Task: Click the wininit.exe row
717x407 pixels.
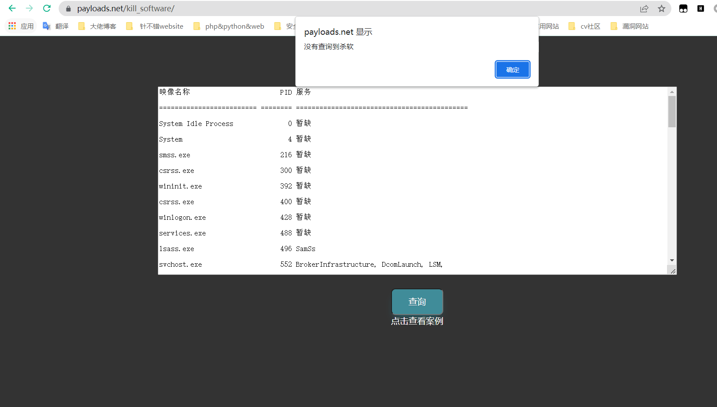Action: click(235, 186)
